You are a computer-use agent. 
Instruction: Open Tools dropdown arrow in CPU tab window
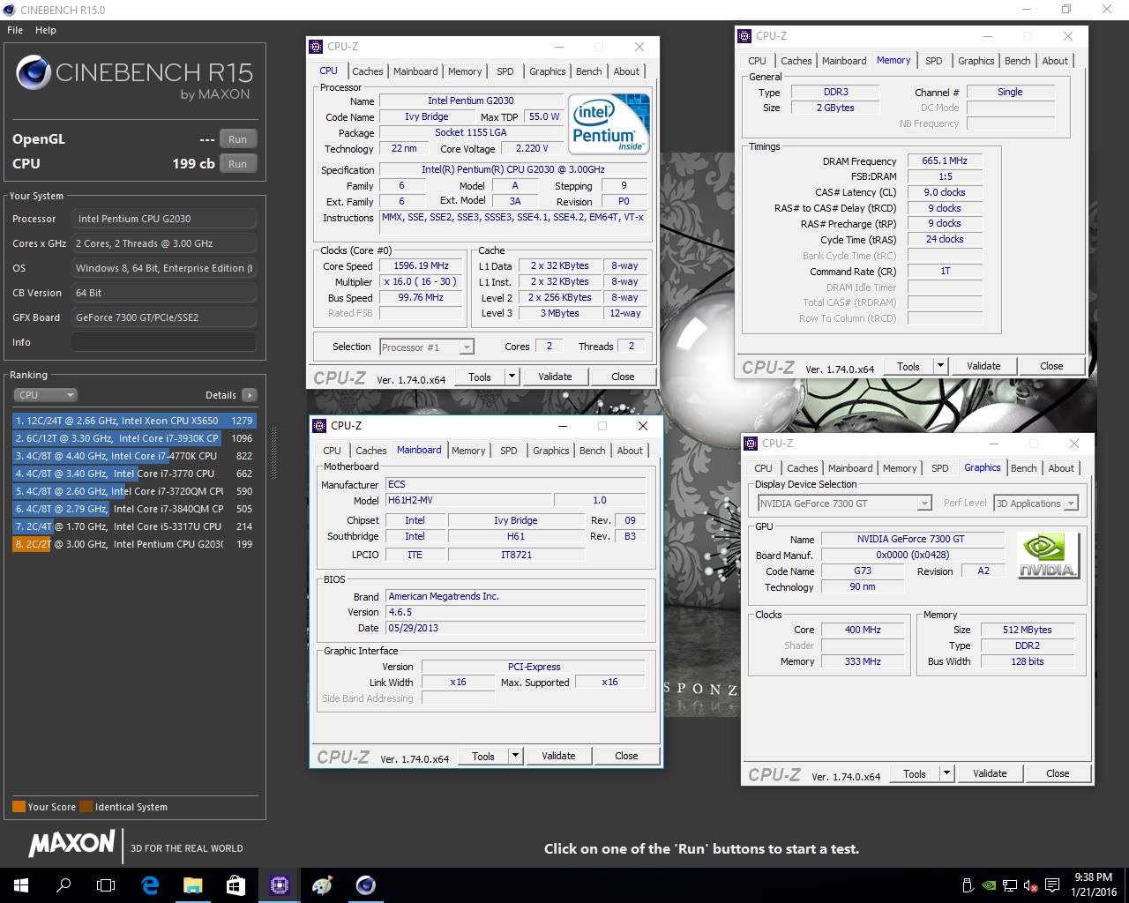pyautogui.click(x=512, y=377)
